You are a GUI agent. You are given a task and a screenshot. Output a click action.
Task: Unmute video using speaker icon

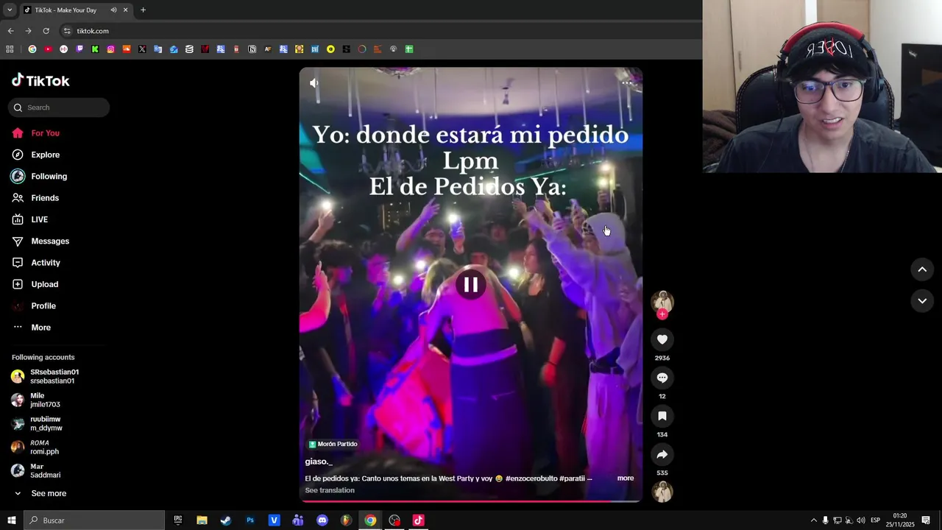click(x=314, y=83)
